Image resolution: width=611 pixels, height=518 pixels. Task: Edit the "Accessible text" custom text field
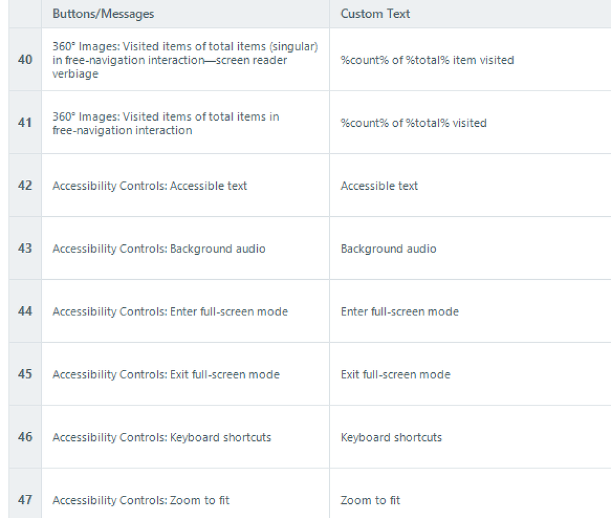click(380, 186)
